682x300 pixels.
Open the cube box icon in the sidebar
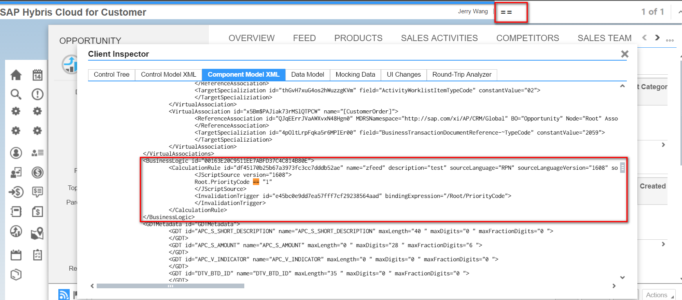tap(16, 275)
